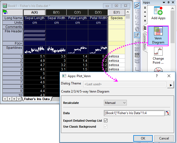177x143 pixels.
Task: Click the add new sheet plus button
Action: tap(14, 99)
